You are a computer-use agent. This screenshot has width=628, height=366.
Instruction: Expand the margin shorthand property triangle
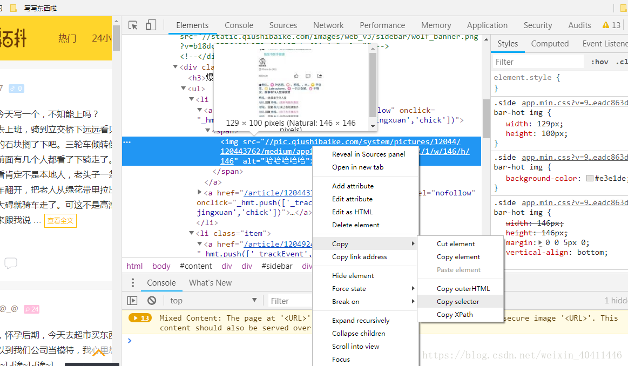[541, 243]
